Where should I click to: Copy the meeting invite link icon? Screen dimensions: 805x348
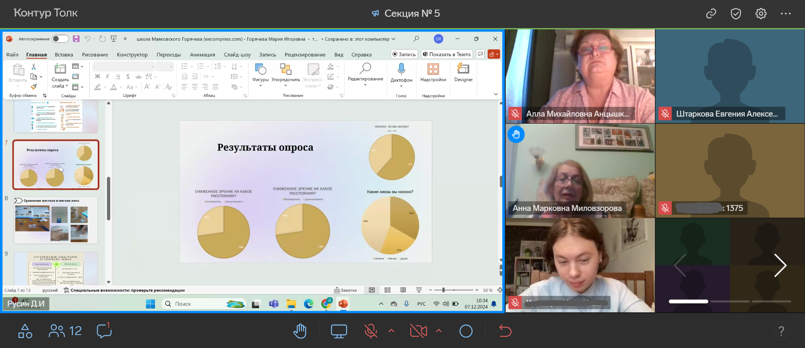coord(711,14)
